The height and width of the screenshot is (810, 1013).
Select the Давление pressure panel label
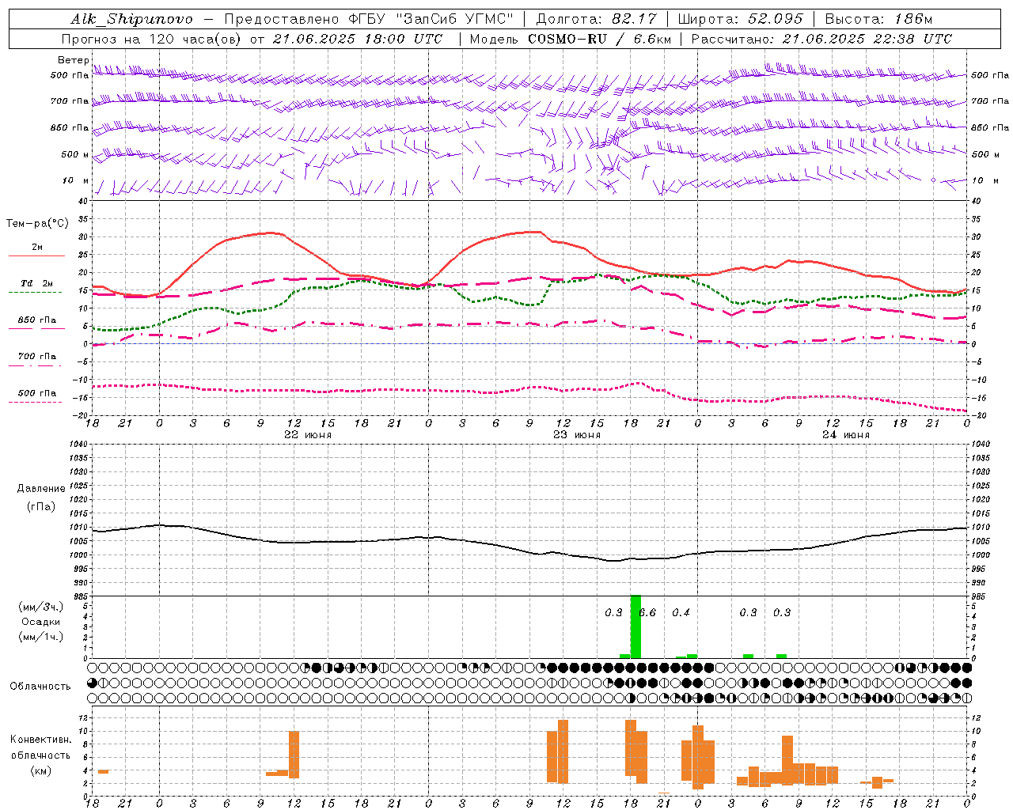point(41,489)
